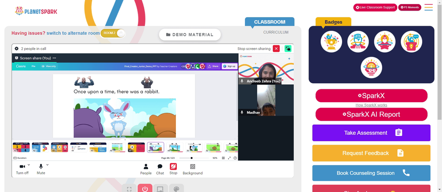
Task: Expand camera options chevron next to Turn off
Action: coord(29,165)
